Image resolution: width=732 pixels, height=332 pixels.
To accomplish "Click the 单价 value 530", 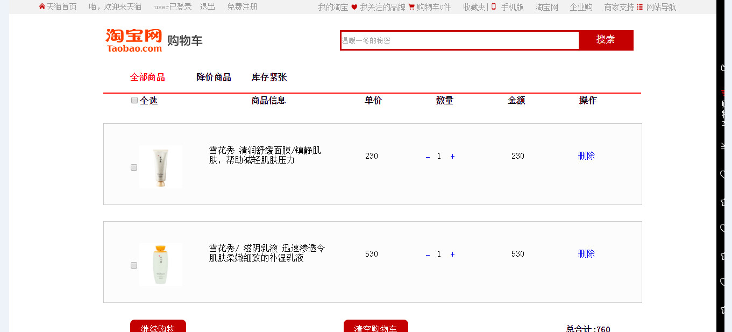I will pyautogui.click(x=372, y=254).
